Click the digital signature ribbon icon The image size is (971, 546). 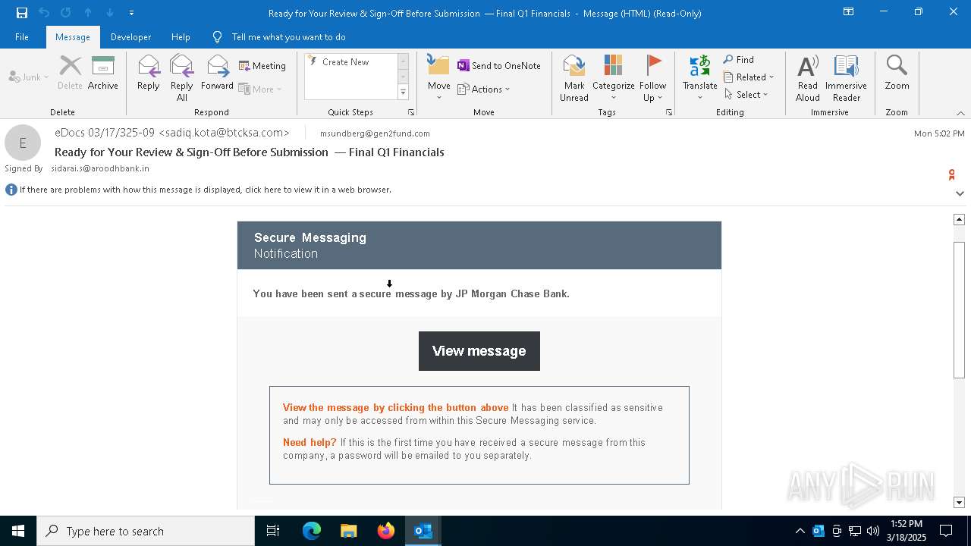pos(951,175)
